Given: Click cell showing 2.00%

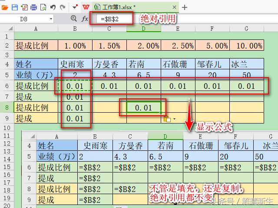Looking at the screenshot, I should 144,45.
